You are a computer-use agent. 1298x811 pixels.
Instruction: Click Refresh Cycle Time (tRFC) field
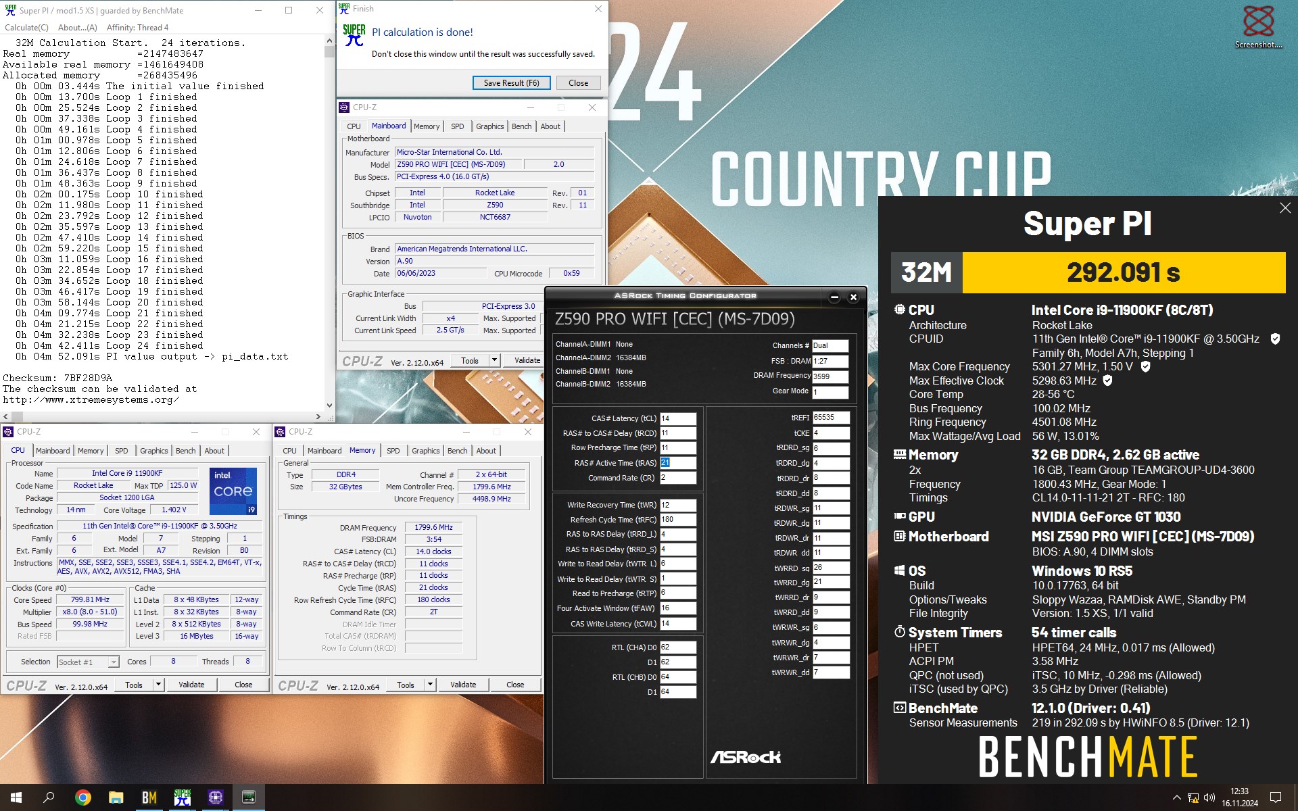pyautogui.click(x=677, y=520)
